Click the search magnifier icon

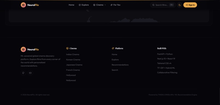(153, 5)
